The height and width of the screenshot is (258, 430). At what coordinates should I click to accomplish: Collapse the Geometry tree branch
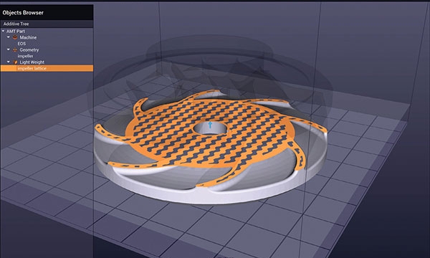point(9,49)
